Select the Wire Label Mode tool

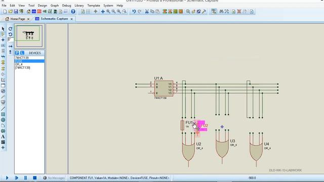pos(3,45)
